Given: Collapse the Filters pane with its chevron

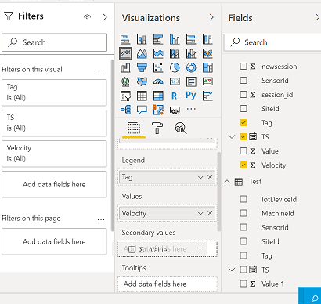Looking at the screenshot, I should click(x=105, y=17).
